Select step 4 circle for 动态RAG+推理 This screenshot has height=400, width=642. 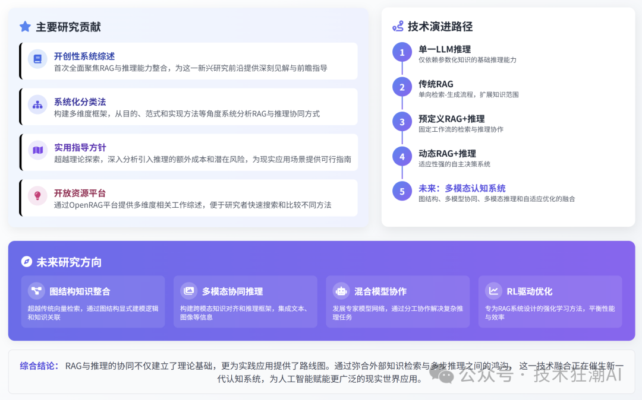402,157
